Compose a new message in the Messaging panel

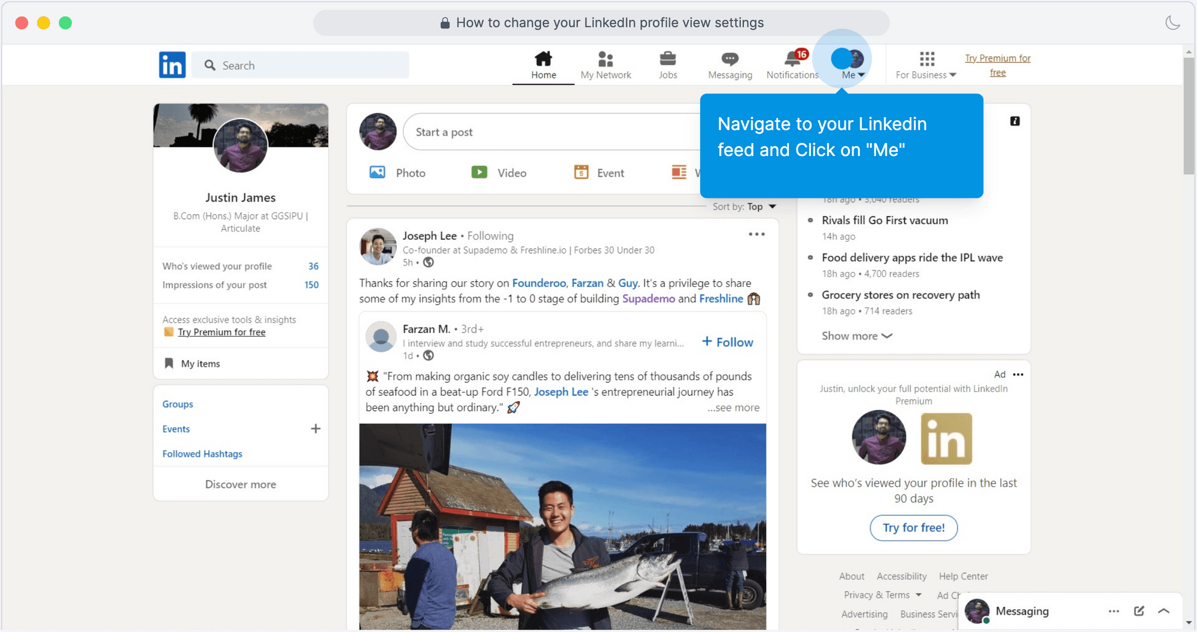tap(1138, 611)
